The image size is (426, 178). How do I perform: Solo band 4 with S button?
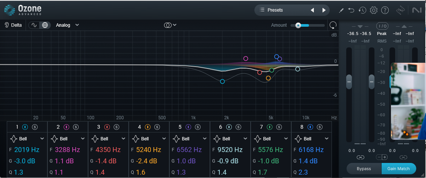pyautogui.click(x=157, y=127)
